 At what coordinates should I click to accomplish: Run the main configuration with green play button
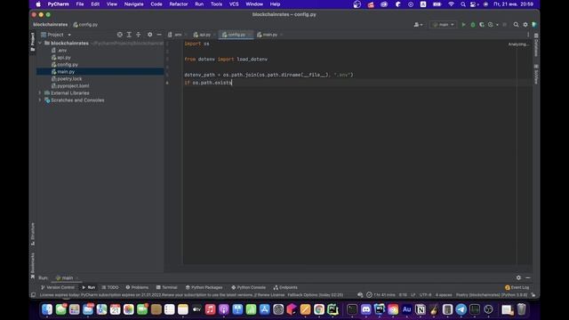[463, 25]
